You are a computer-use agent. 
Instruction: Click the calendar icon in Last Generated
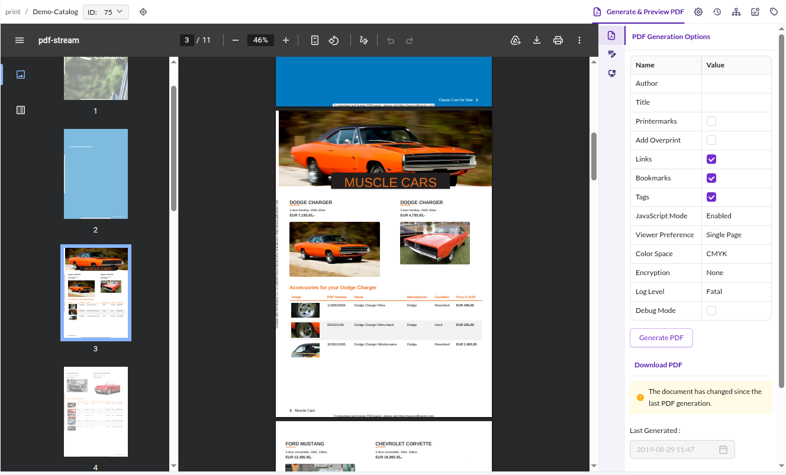723,450
